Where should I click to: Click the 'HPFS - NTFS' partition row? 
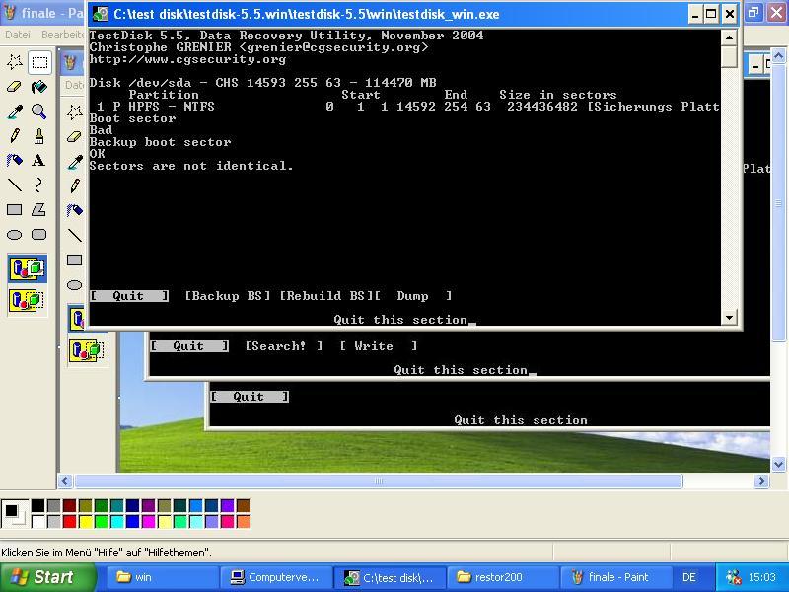click(404, 107)
